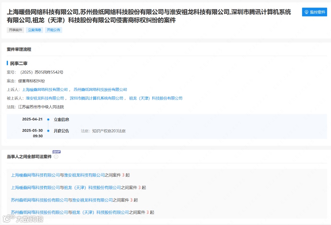
Task: Click the 监控案件 button
Action: click(314, 12)
